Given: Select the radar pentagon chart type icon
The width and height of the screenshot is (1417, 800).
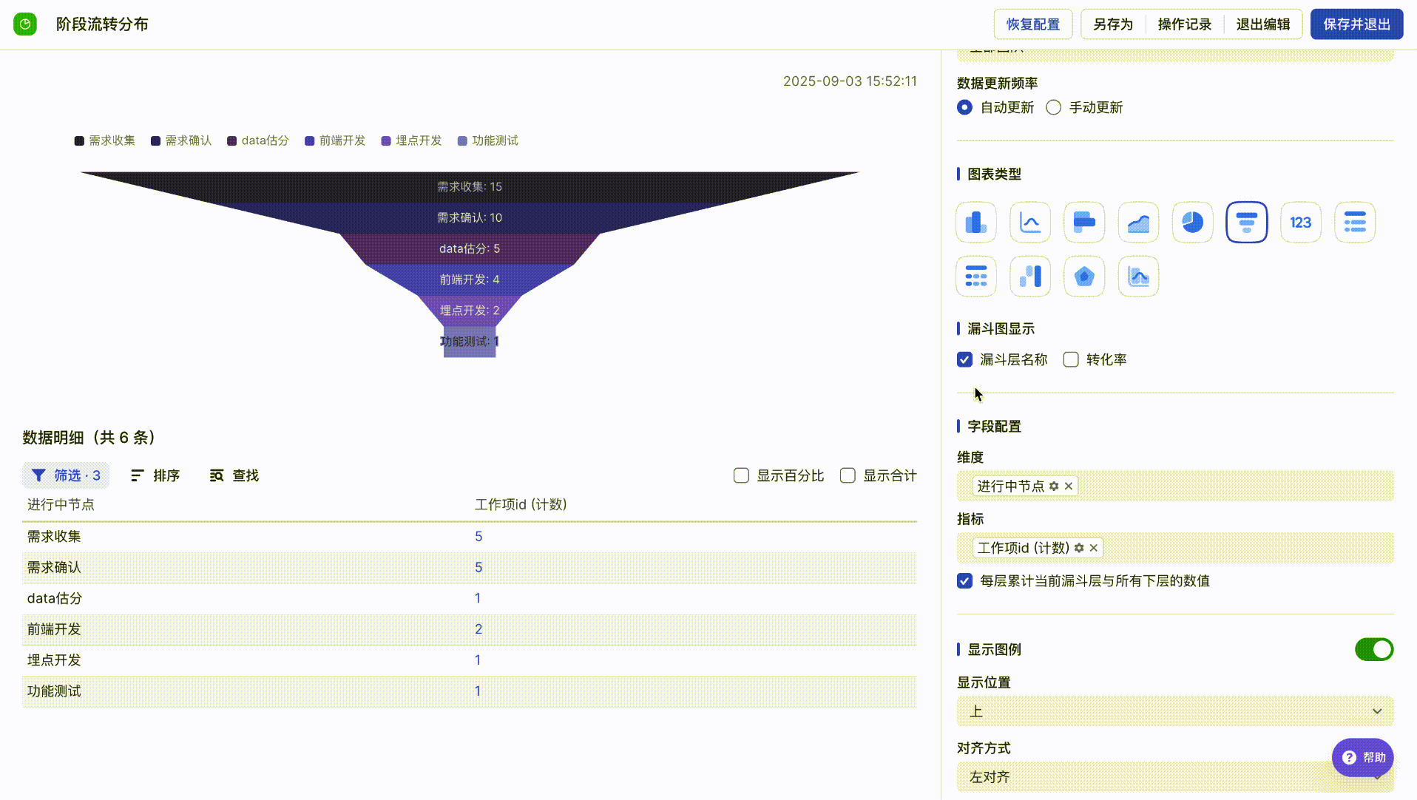Looking at the screenshot, I should click(x=1084, y=277).
